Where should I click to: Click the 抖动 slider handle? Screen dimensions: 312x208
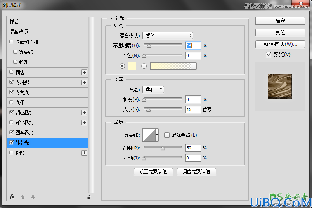[144, 158]
